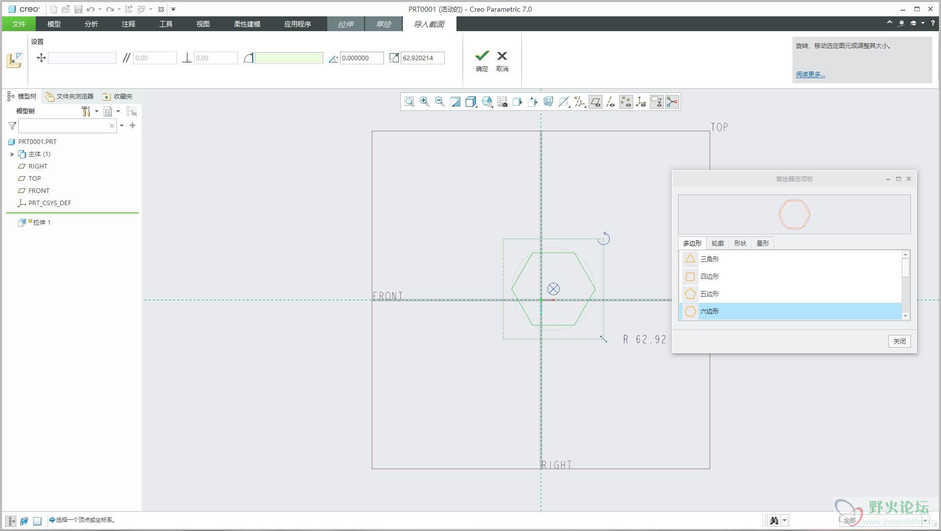Select 三角形 in the palette list
Viewport: 941px width, 531px height.
(x=790, y=259)
